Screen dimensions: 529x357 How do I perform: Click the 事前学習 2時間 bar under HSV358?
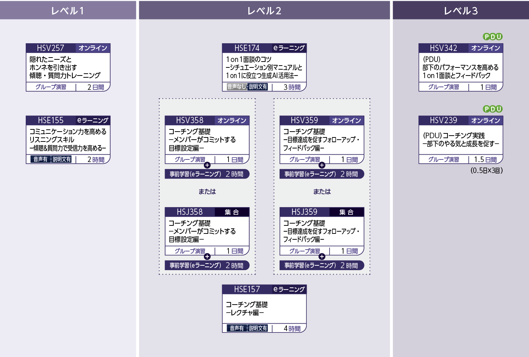pyautogui.click(x=208, y=174)
